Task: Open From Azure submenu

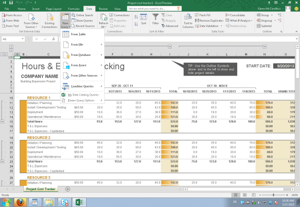Action: click(x=82, y=65)
